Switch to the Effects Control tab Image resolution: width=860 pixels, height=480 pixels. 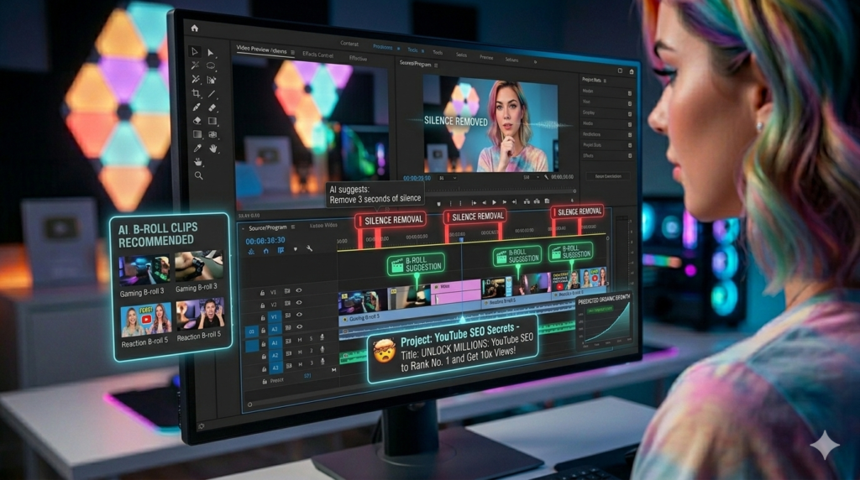tap(317, 55)
